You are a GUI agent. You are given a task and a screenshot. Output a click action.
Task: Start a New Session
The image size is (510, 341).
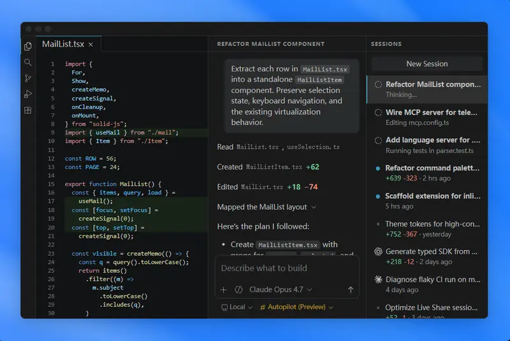pos(426,64)
